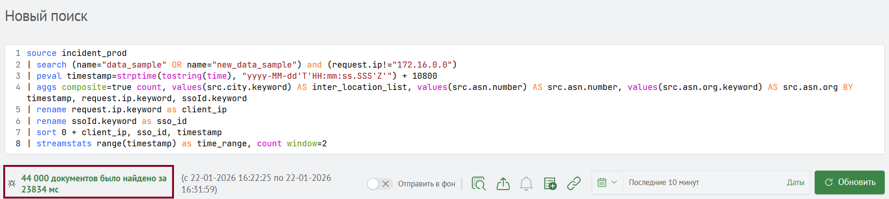Open the search inspection magnifier icon
Screen dimensions: 889x199
coord(479,184)
